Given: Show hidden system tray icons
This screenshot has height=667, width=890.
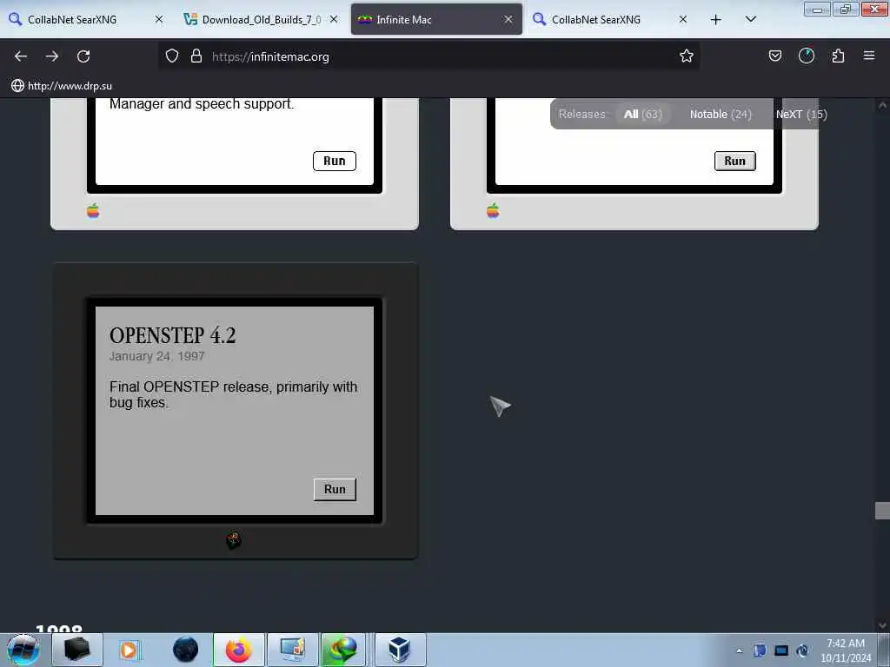Looking at the screenshot, I should click(x=739, y=651).
